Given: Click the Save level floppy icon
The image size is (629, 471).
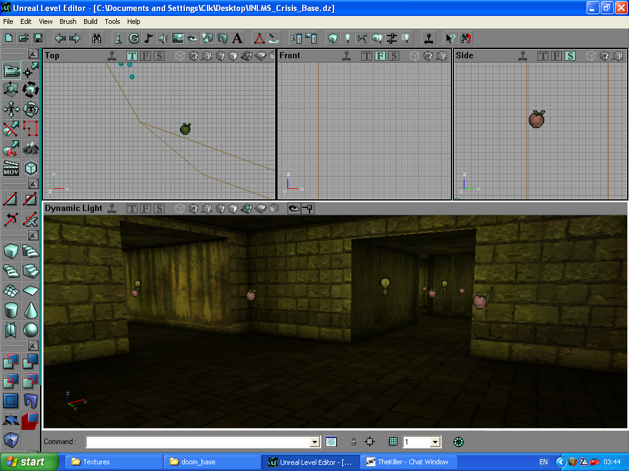Looking at the screenshot, I should click(38, 38).
